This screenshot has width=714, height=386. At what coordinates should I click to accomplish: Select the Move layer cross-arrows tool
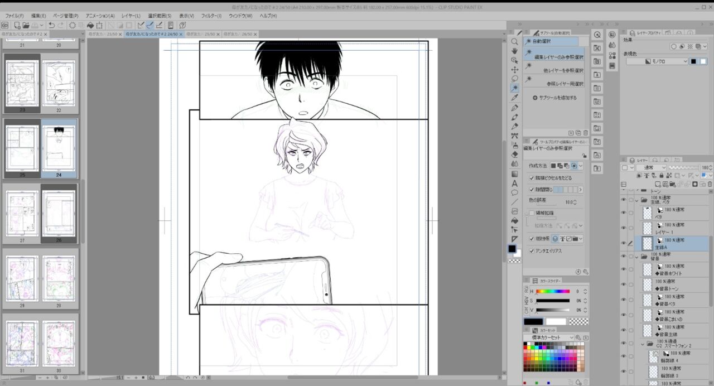click(514, 70)
